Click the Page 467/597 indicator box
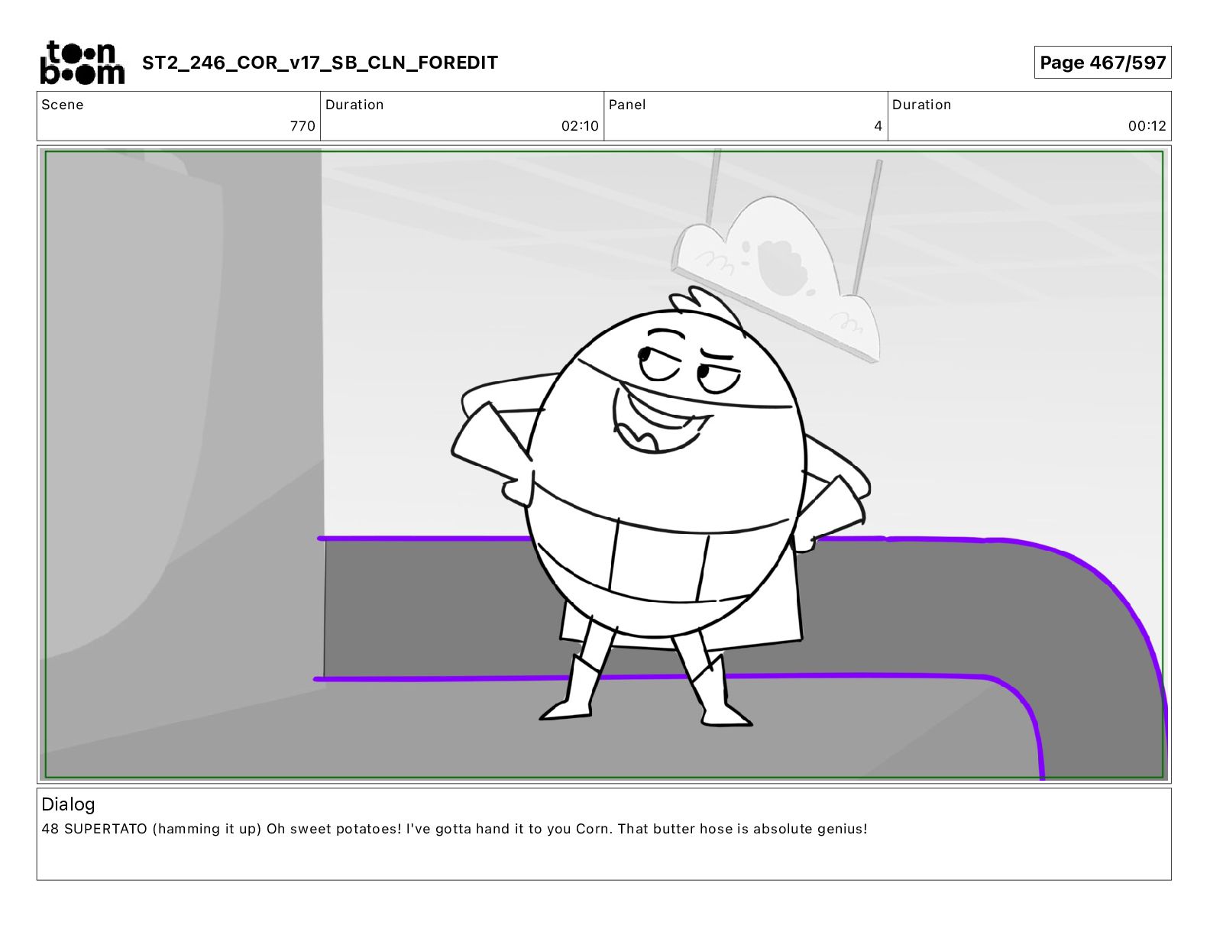The height and width of the screenshot is (935, 1210). click(1102, 63)
